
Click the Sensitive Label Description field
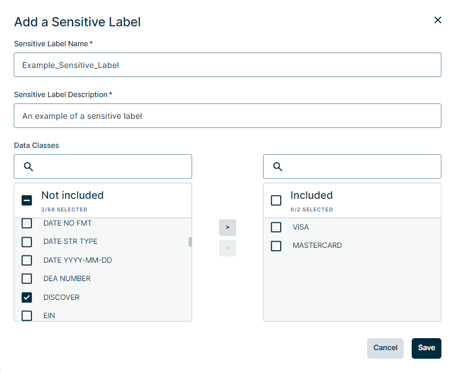click(227, 115)
